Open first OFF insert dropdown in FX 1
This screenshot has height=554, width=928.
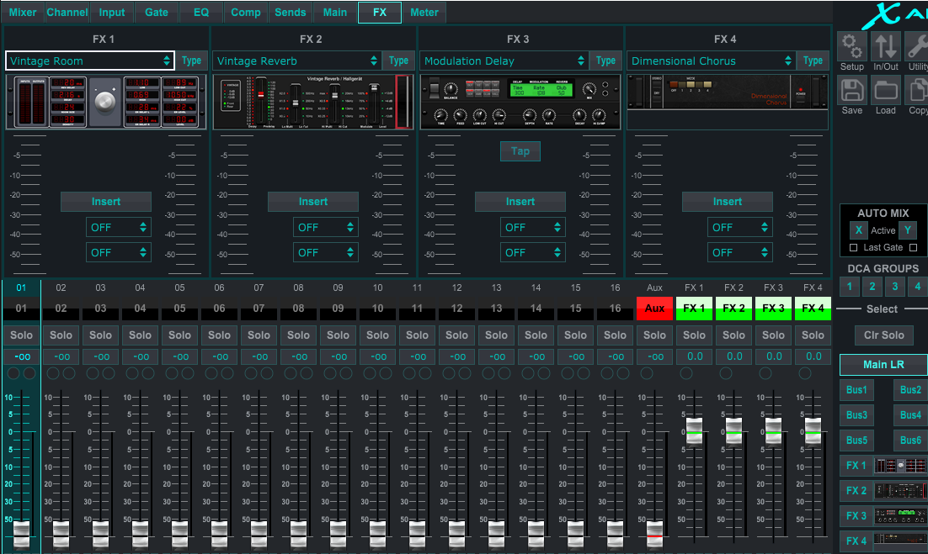(119, 227)
